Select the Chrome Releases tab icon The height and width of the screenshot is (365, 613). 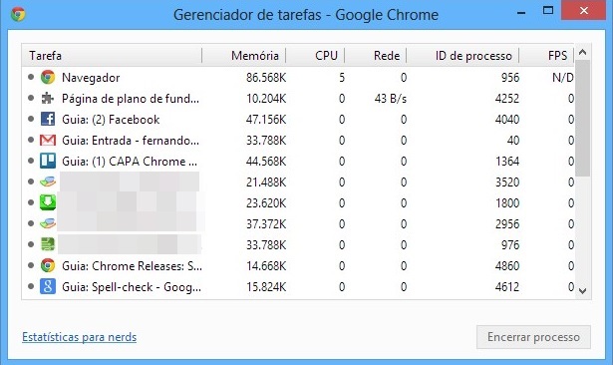[x=48, y=266]
